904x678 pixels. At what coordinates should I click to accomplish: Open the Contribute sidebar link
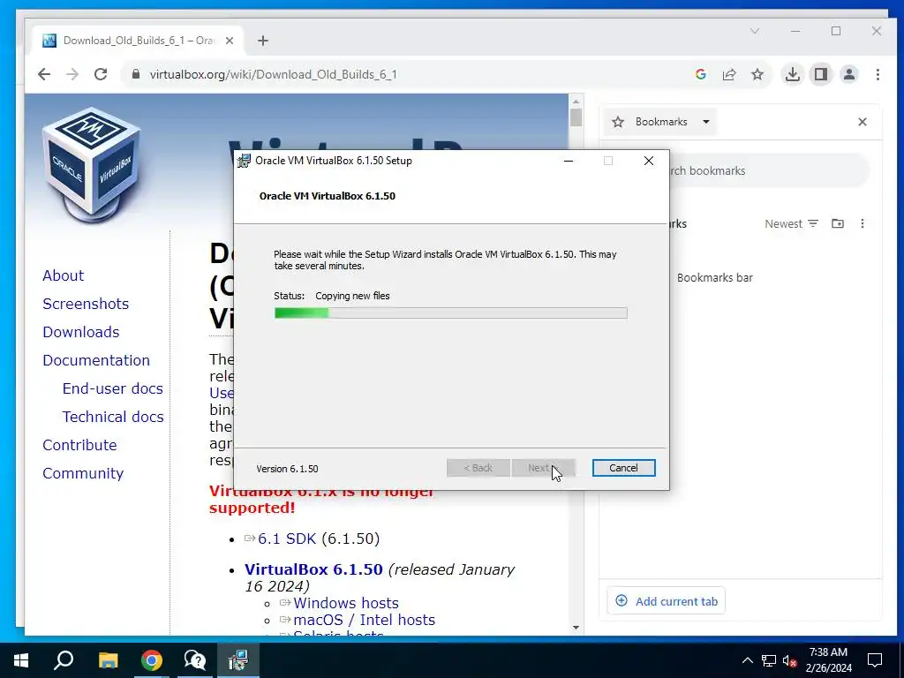click(x=79, y=445)
